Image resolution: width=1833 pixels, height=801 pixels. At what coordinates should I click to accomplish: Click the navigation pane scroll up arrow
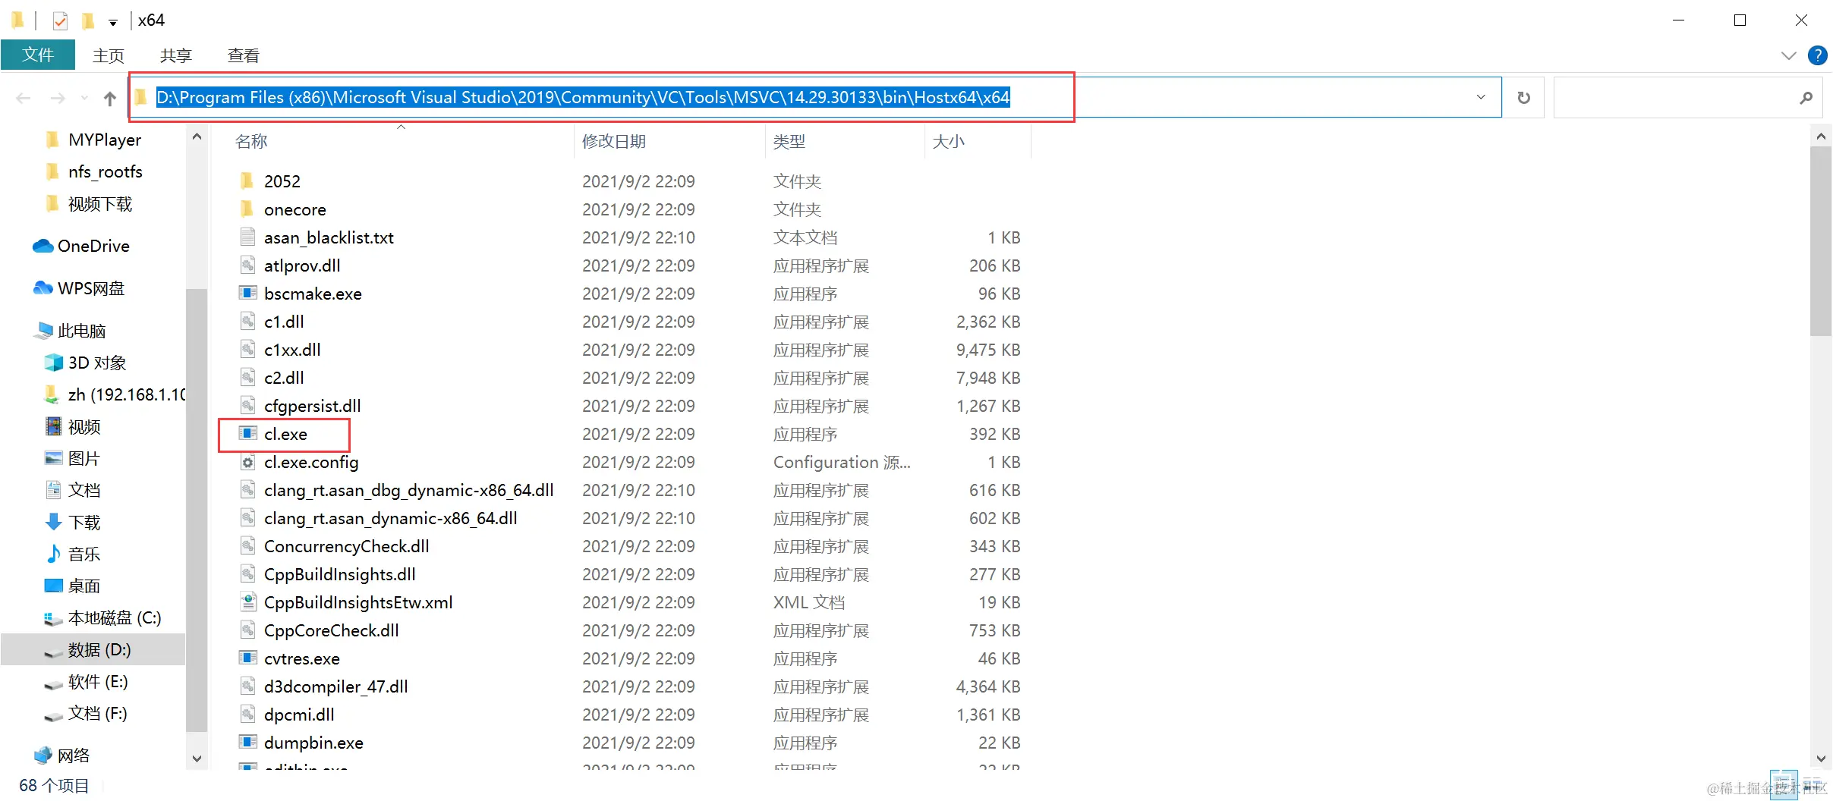coord(197,137)
